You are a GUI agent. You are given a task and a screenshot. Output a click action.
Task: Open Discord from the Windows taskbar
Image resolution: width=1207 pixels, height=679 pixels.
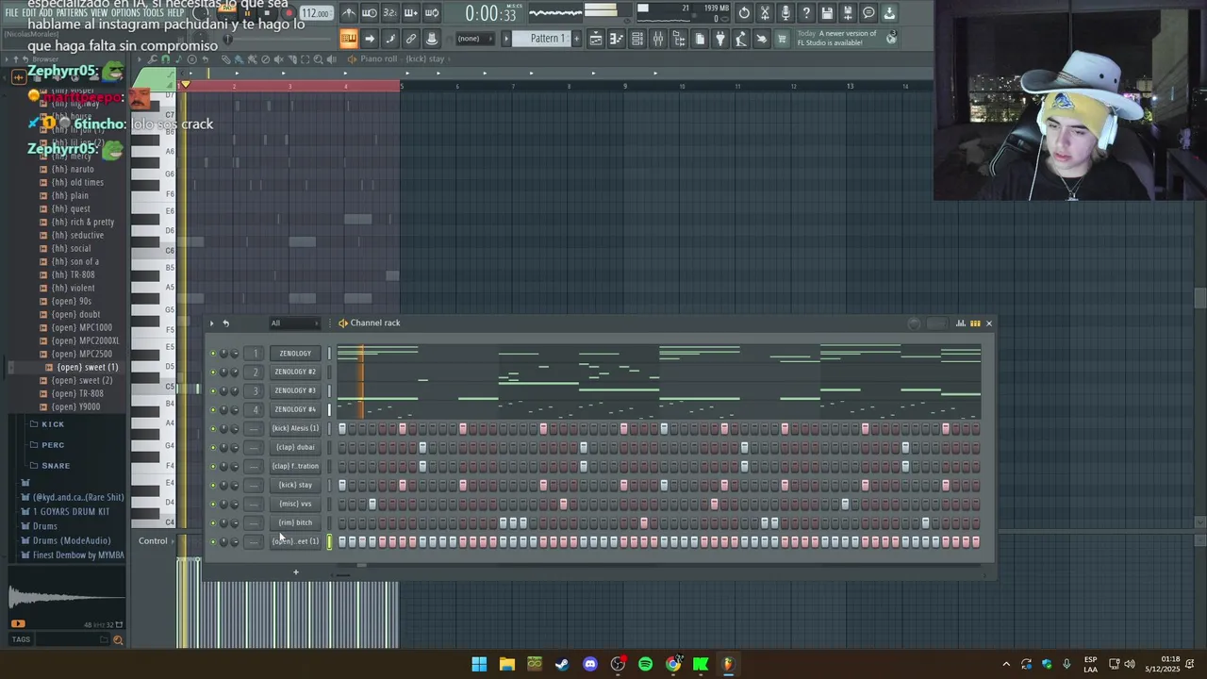[x=590, y=664]
